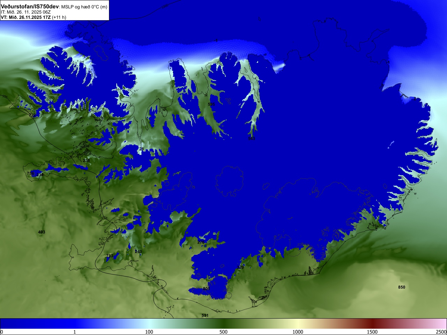Click the 276 height value on the map
Image resolution: width=447 pixels, height=335 pixels.
point(201,242)
